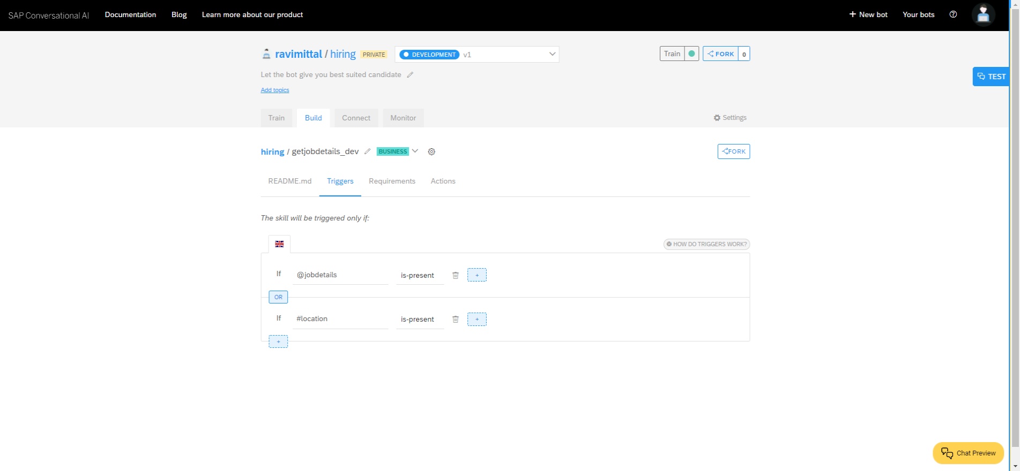Switch to the Requirements tab
This screenshot has height=471, width=1020.
tap(392, 181)
